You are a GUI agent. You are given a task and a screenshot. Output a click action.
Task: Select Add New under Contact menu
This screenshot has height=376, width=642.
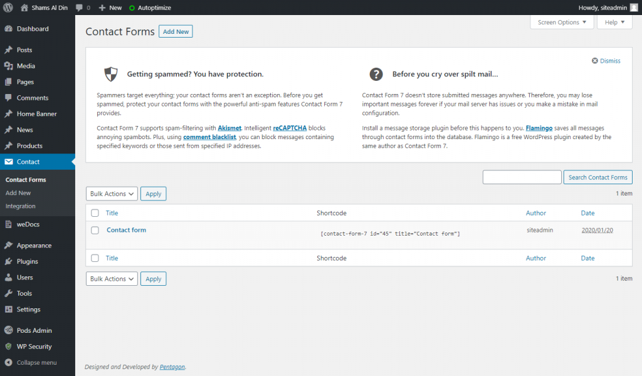click(18, 193)
